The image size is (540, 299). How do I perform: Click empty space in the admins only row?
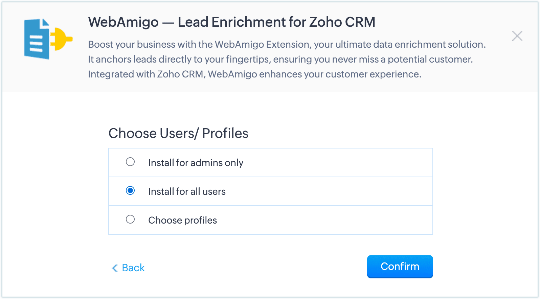[338, 163]
